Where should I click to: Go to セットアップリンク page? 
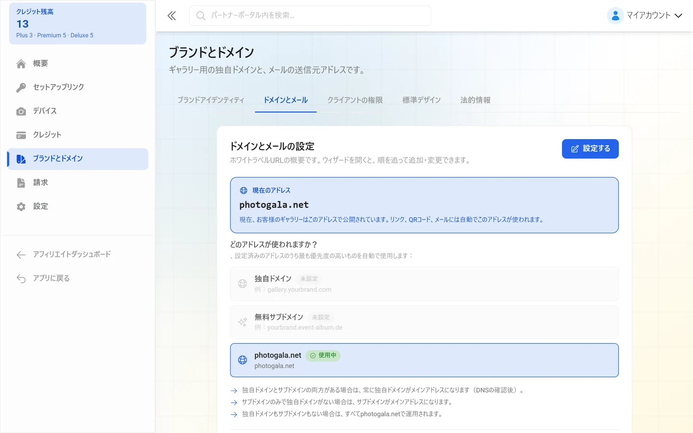(x=77, y=87)
